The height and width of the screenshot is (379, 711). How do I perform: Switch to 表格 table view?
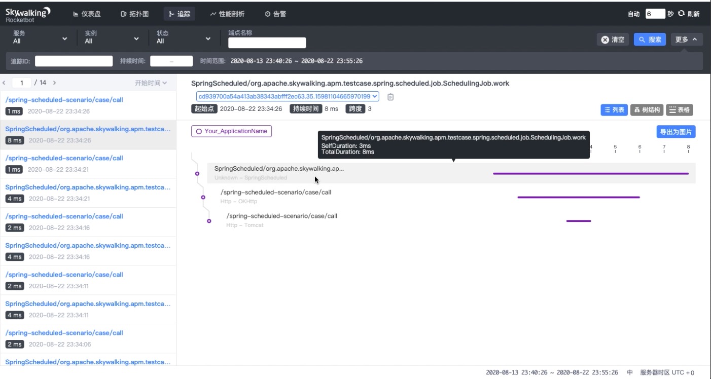point(680,110)
